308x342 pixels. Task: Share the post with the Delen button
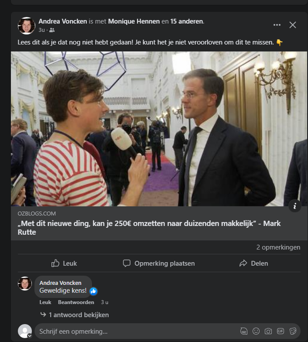(x=253, y=263)
